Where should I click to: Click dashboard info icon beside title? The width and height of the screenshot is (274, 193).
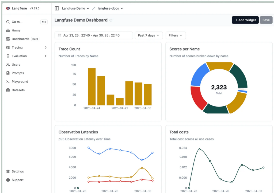coord(111,20)
